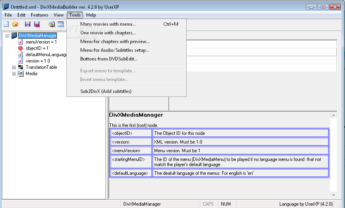This screenshot has width=345, height=208.
Task: Choose Buttons from DVDSubEdit...
Action: 126,59
